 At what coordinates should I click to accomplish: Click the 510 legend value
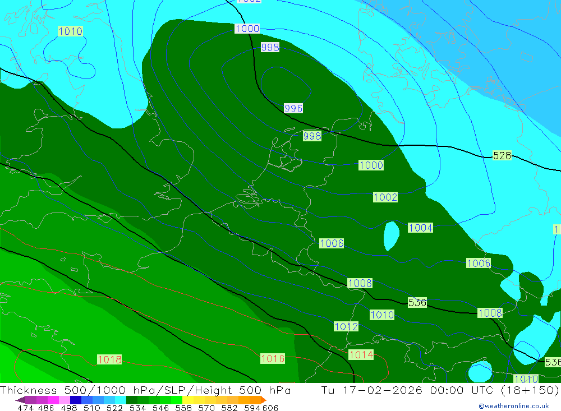click(91, 408)
